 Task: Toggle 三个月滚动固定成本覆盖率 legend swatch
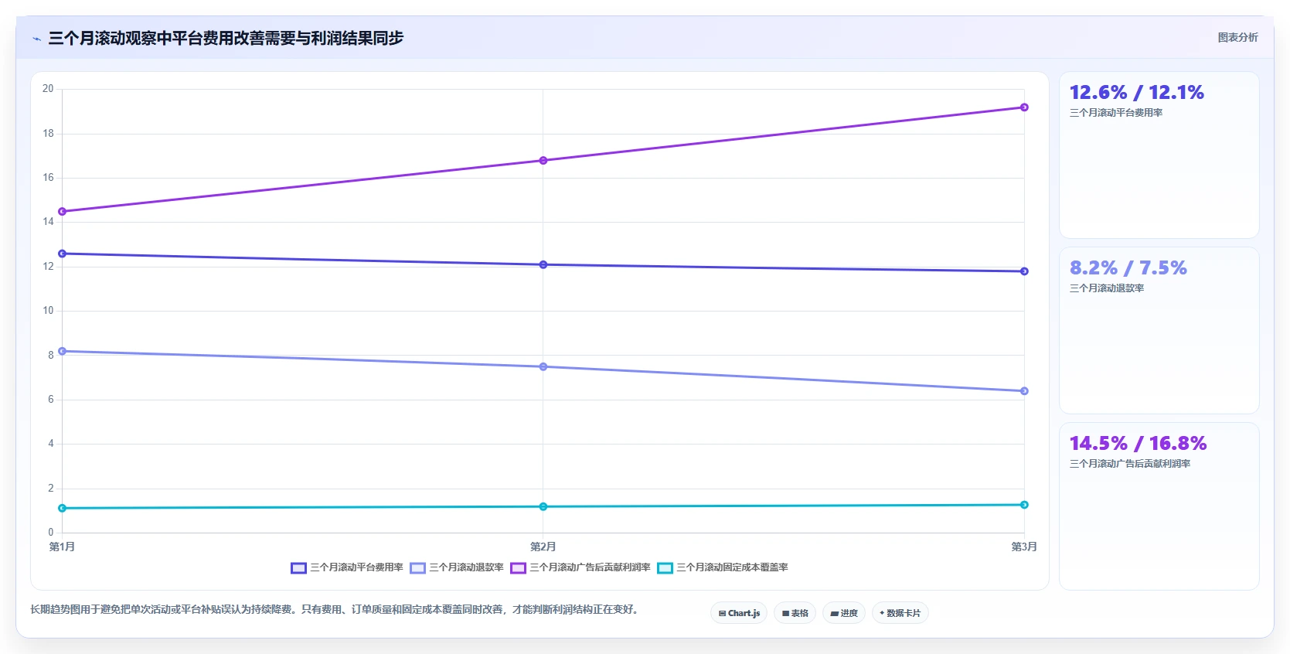click(x=665, y=567)
